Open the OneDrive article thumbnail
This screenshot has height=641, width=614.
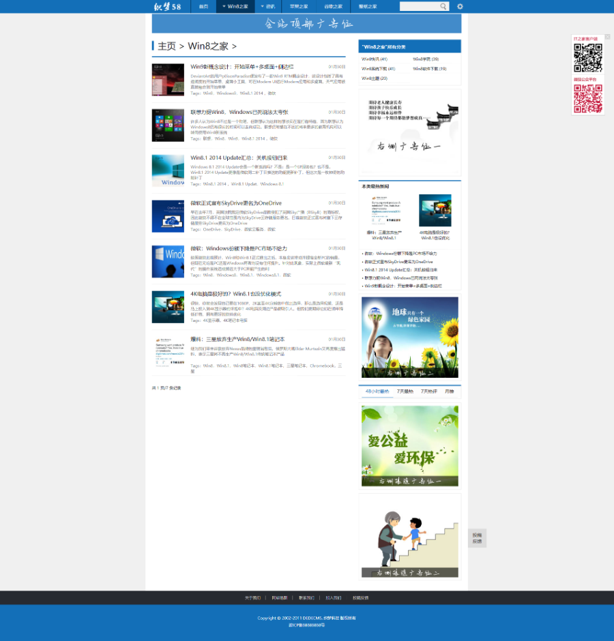coord(168,216)
